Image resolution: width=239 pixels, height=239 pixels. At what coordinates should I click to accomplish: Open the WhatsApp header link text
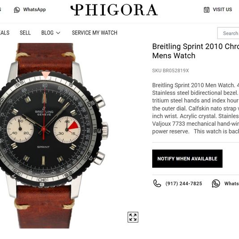pos(34,9)
